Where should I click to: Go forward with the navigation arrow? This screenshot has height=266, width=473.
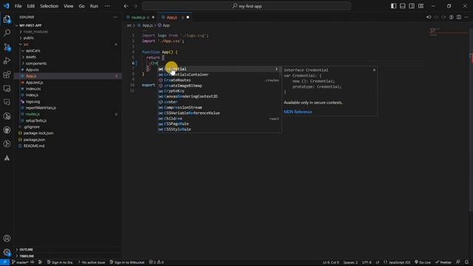(135, 6)
